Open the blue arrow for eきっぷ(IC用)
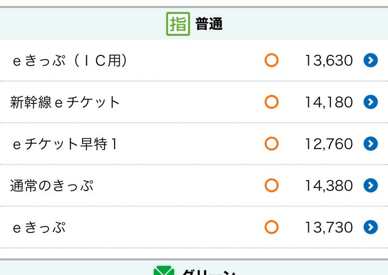 [370, 60]
